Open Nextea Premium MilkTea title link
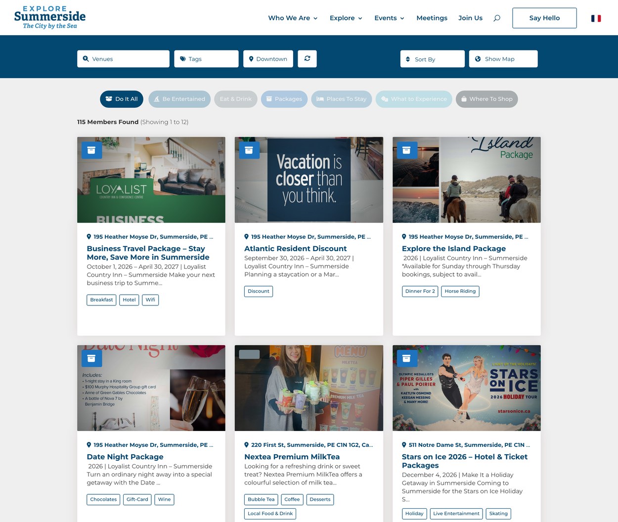 point(292,457)
